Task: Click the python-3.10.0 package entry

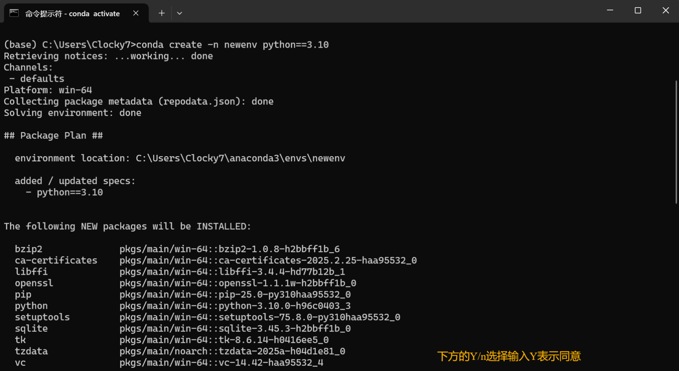Action: click(x=284, y=306)
